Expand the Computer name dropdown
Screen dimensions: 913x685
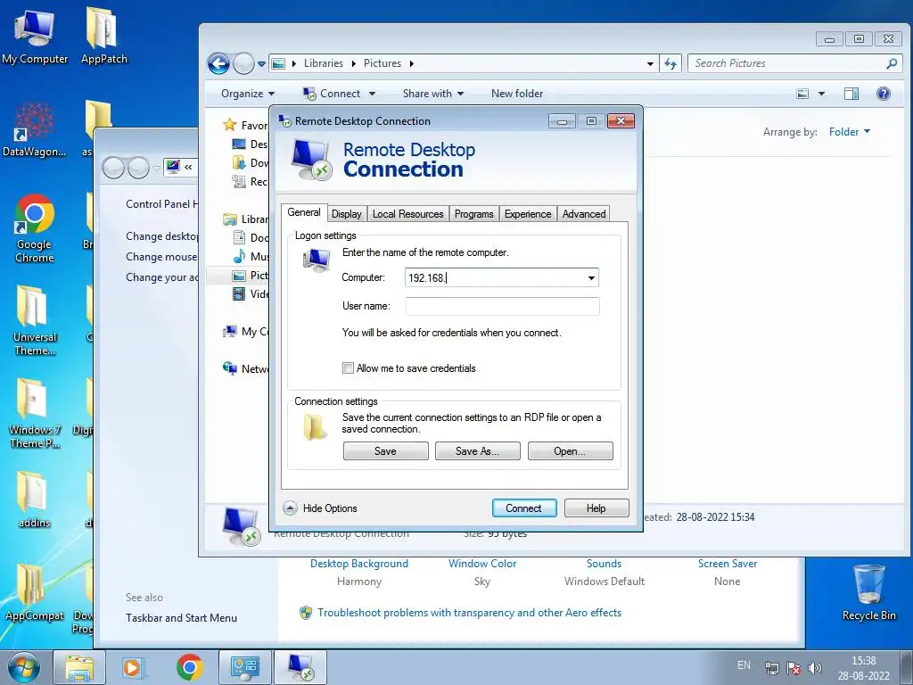click(591, 278)
